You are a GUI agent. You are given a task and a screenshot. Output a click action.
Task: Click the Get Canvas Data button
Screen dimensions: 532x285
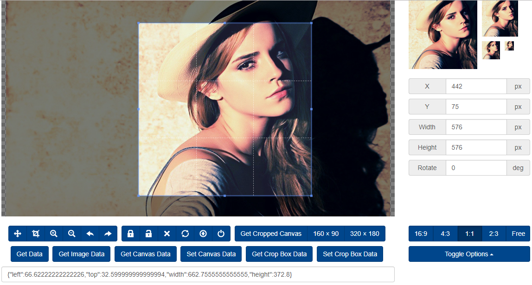[x=146, y=254]
